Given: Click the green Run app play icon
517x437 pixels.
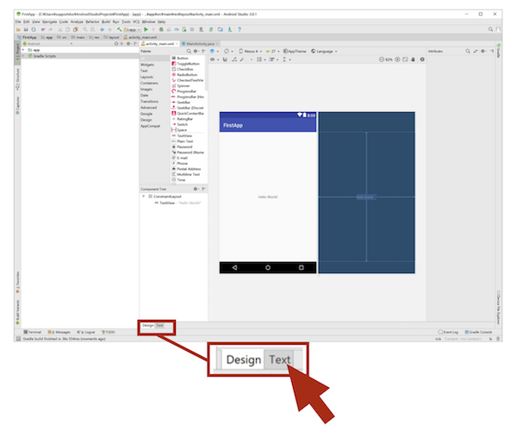Looking at the screenshot, I should coord(146,29).
